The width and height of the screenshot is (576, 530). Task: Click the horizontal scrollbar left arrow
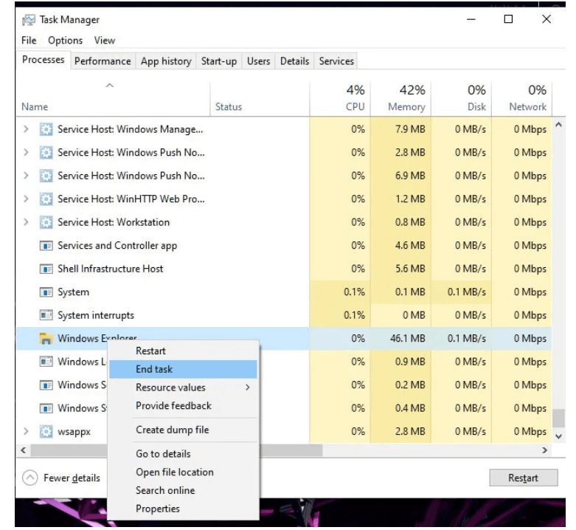pos(24,450)
